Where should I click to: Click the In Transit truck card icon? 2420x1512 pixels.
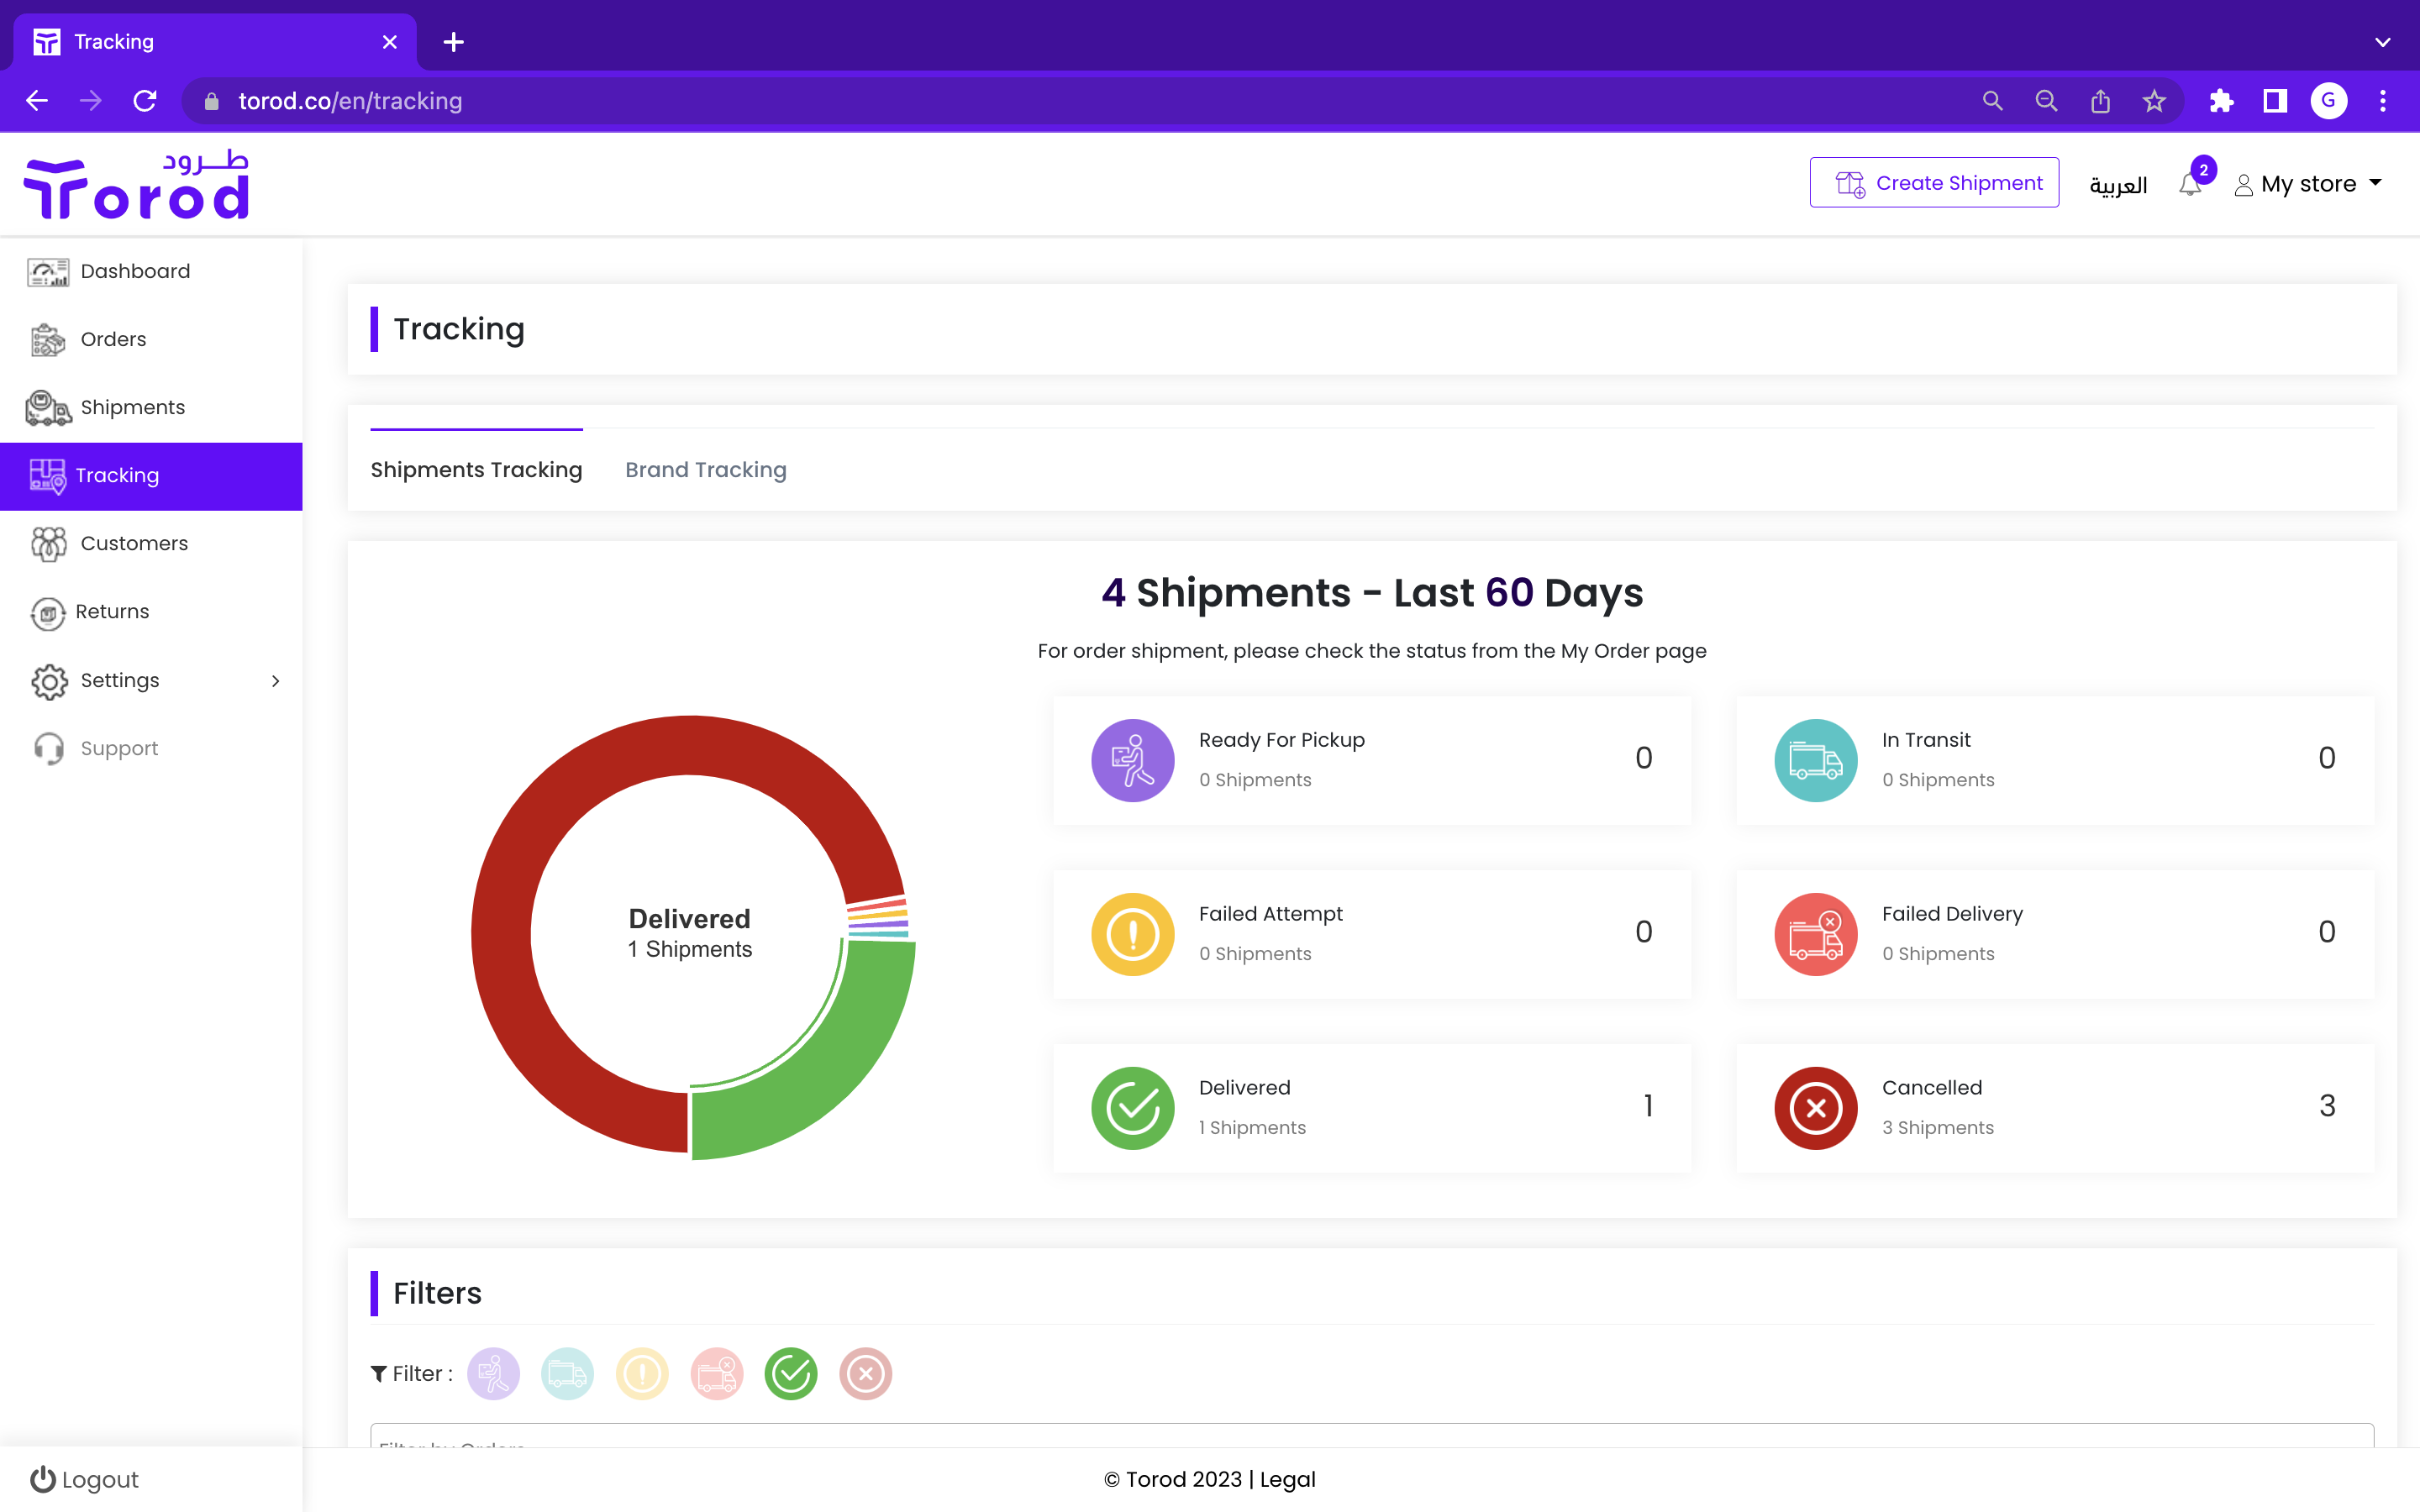click(1815, 760)
